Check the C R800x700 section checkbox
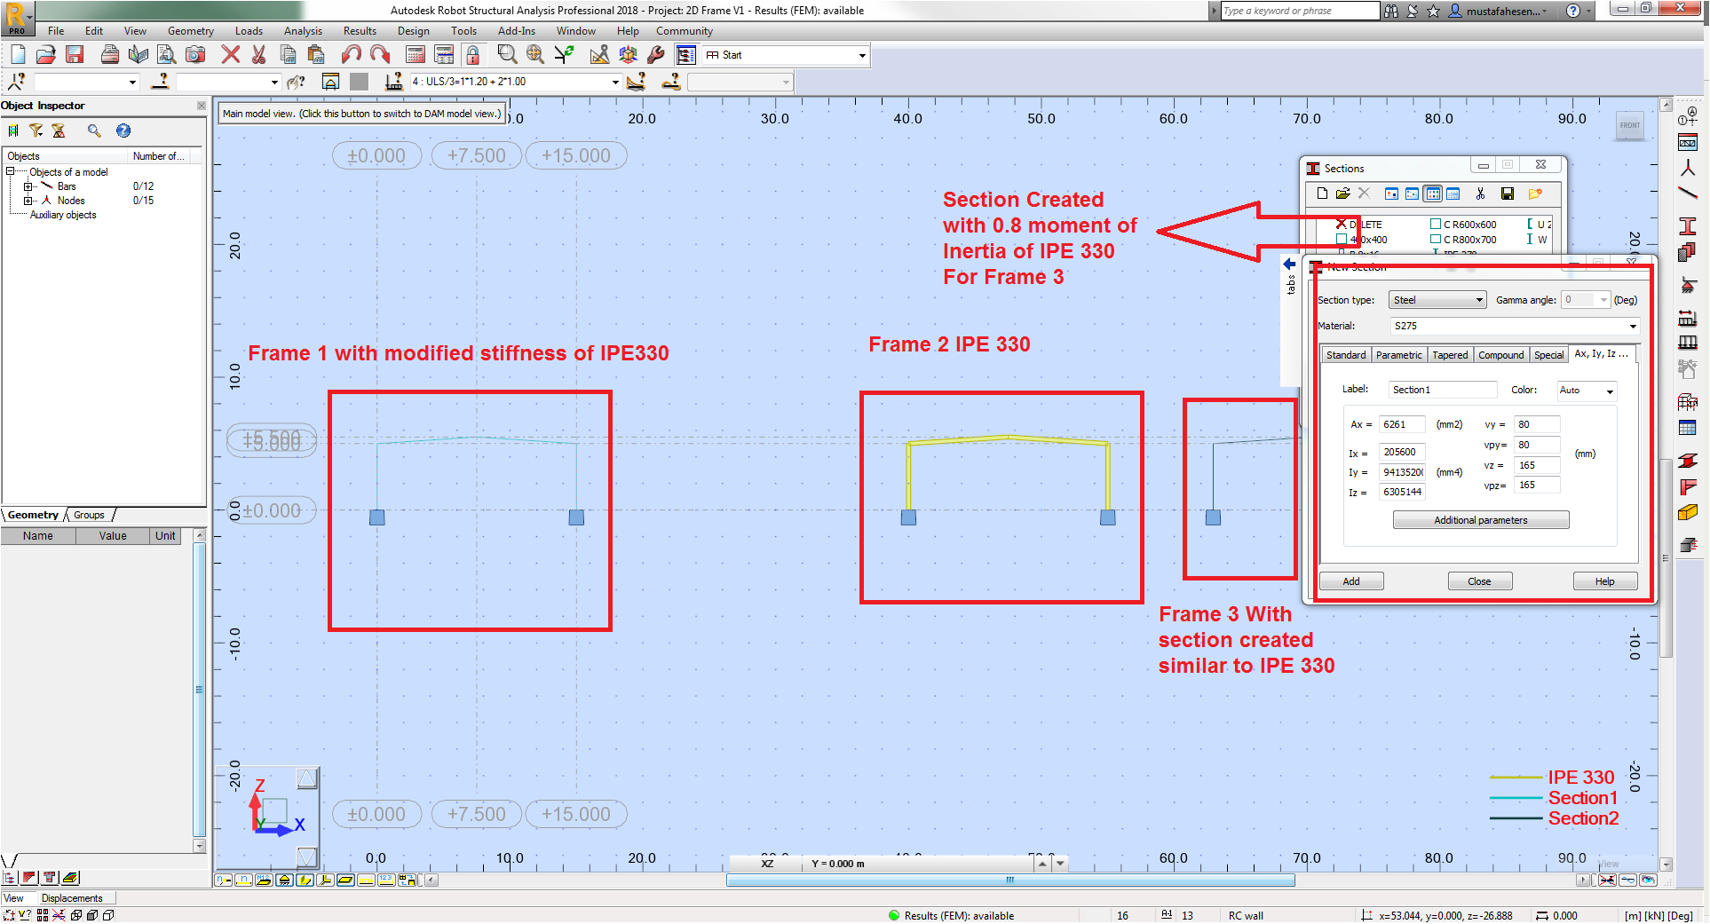The height and width of the screenshot is (924, 1710). pyautogui.click(x=1436, y=239)
